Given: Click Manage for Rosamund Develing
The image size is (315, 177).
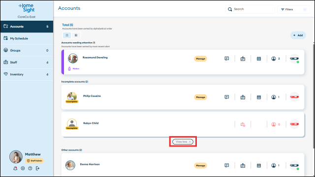Looking at the screenshot, I should click(x=200, y=59).
